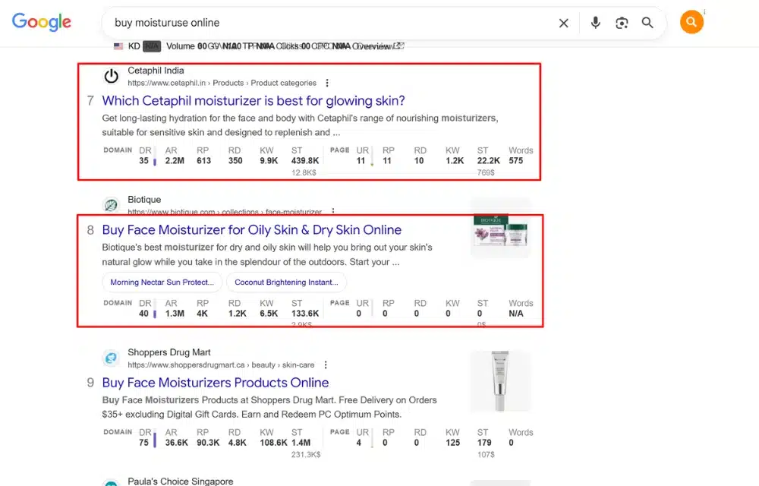This screenshot has width=759, height=486.
Task: Open Biotique product thumbnail image
Action: 500,229
